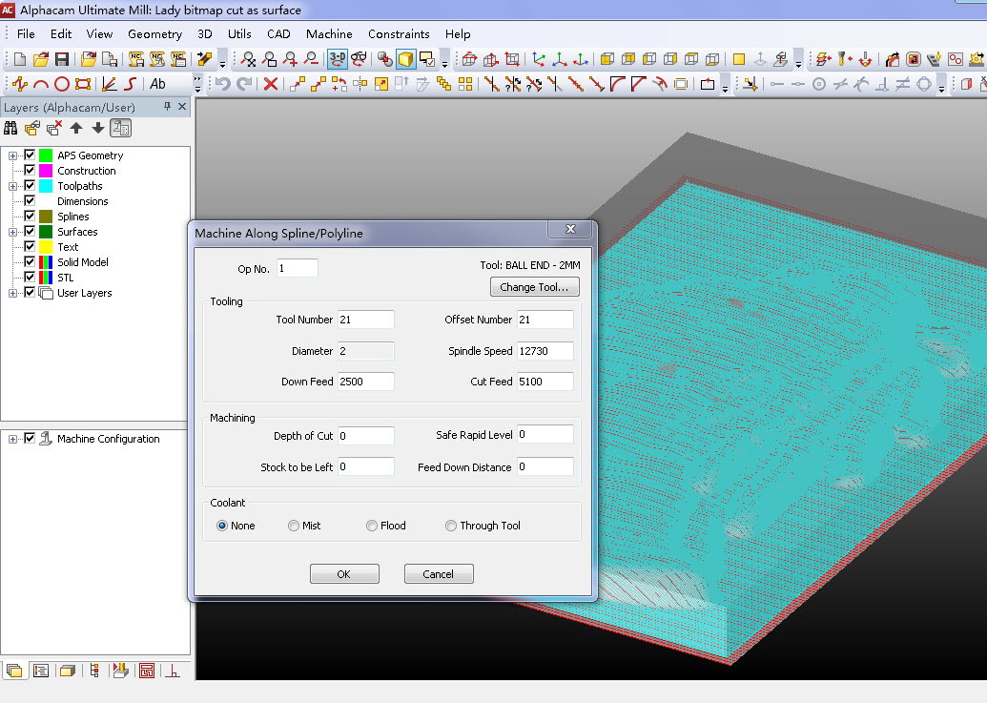Click the yellow square solid face icon
Screen dimensions: 987x703
(739, 59)
